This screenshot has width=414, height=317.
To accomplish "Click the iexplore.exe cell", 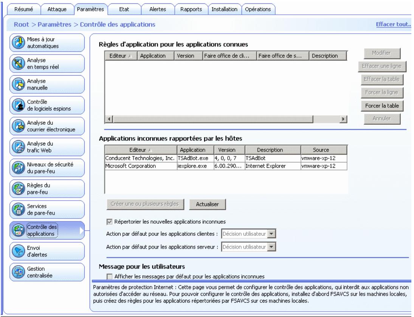I will tap(195, 166).
